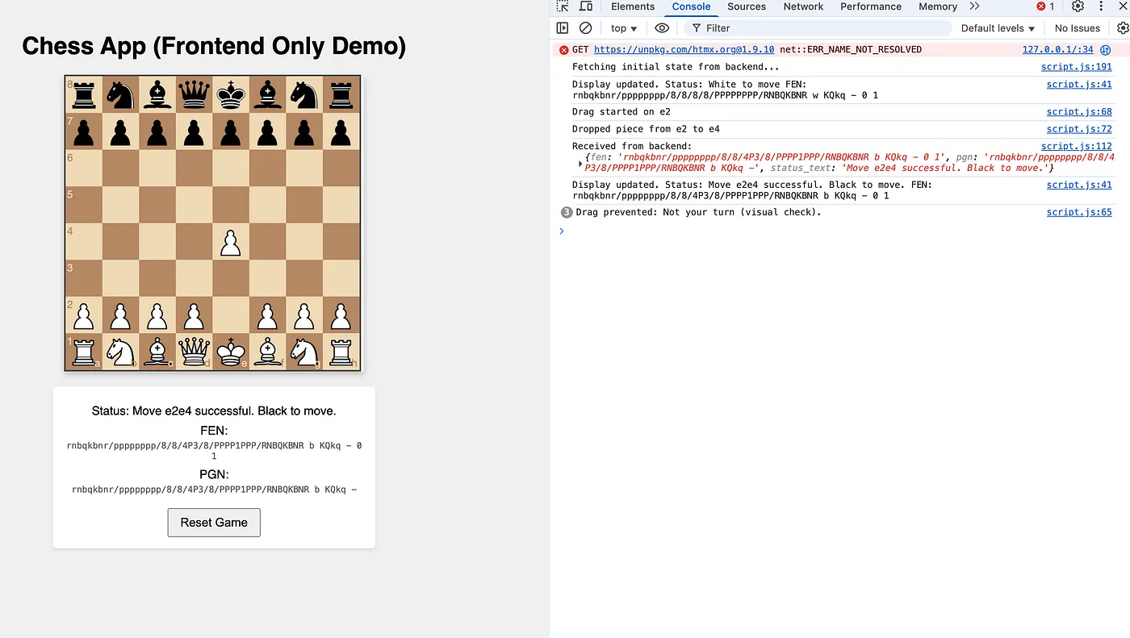The width and height of the screenshot is (1130, 638).
Task: Click the red error count badge
Action: click(x=1045, y=6)
